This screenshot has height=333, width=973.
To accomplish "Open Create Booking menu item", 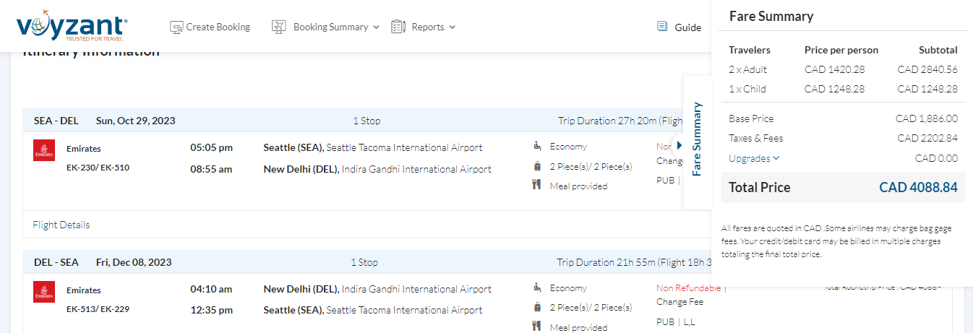I will tap(218, 27).
